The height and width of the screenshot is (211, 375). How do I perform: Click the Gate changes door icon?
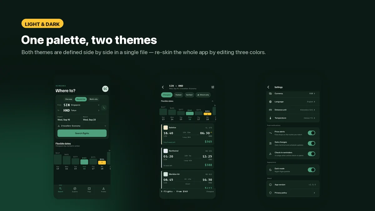click(x=271, y=143)
